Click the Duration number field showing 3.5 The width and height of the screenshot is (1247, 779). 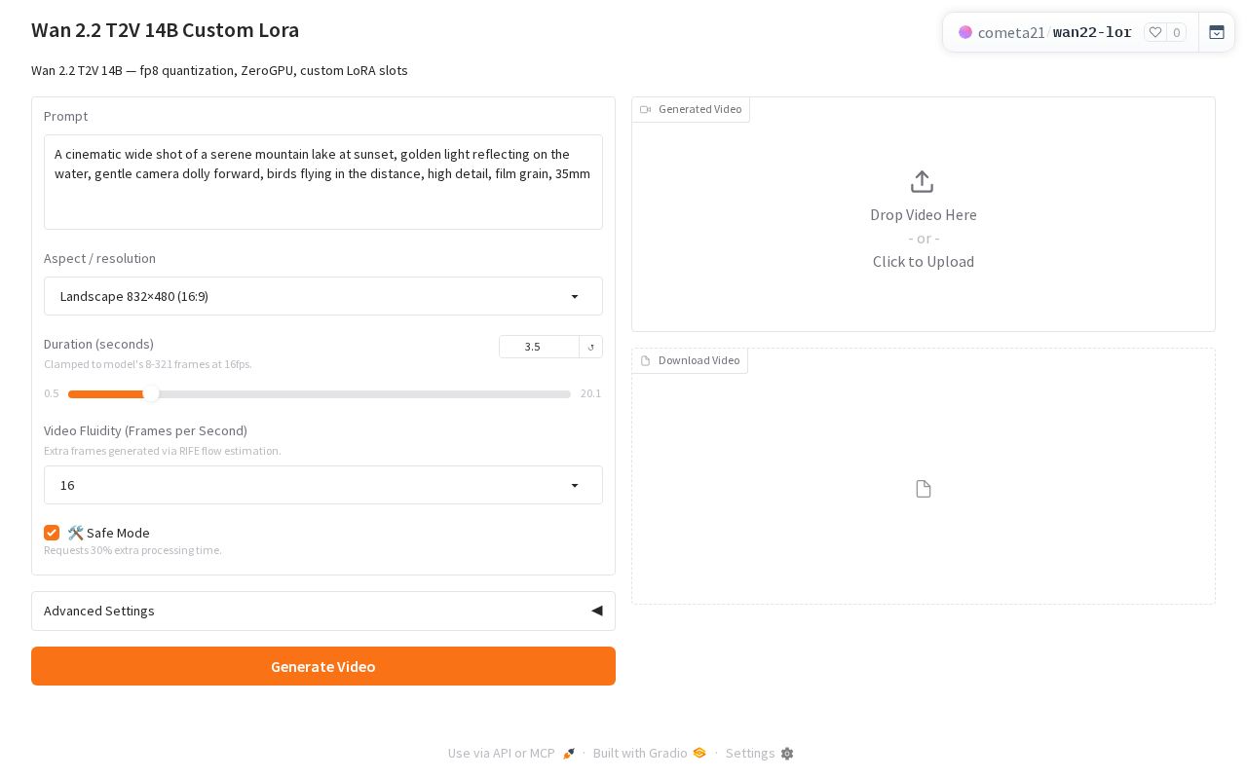(x=539, y=347)
